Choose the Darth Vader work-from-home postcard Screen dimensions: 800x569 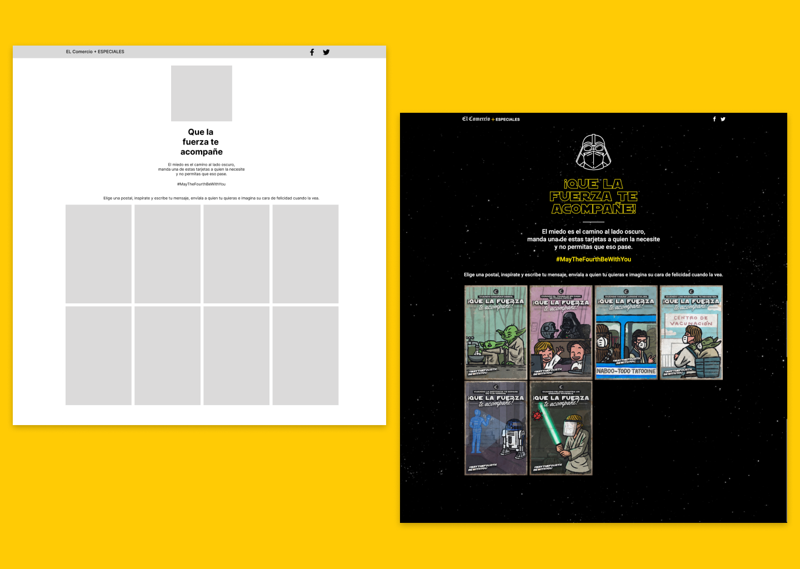pyautogui.click(x=561, y=332)
